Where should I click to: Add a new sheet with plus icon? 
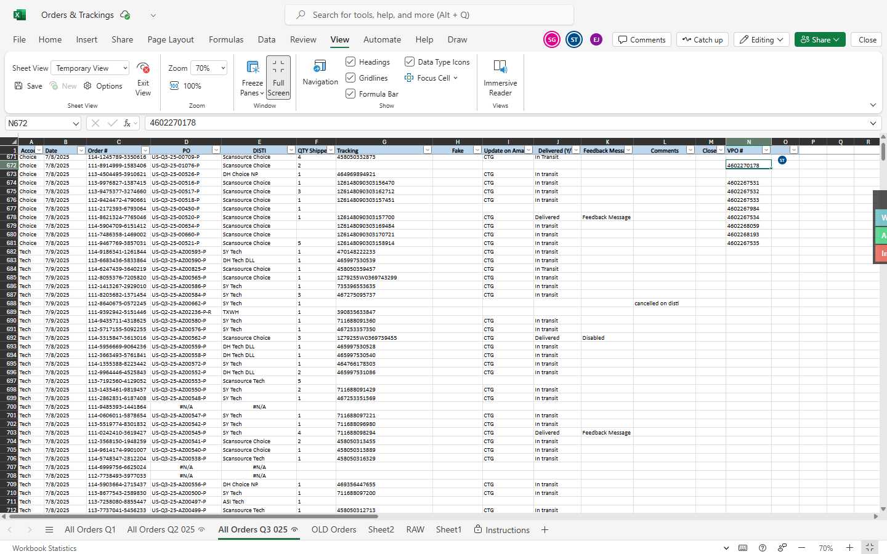[545, 529]
